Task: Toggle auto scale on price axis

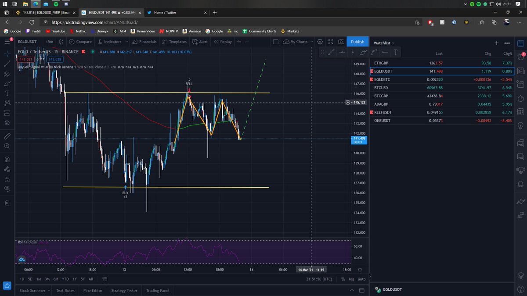Action: coord(362,279)
